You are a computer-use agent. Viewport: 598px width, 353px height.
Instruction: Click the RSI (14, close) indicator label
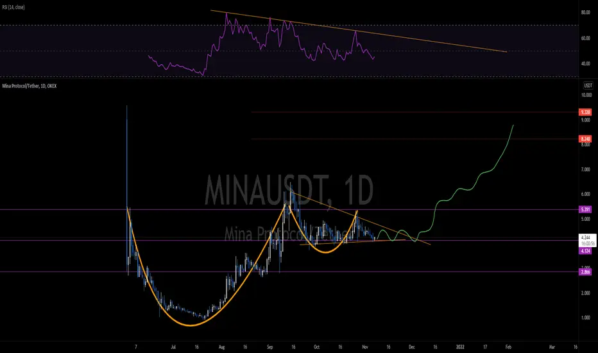point(13,7)
